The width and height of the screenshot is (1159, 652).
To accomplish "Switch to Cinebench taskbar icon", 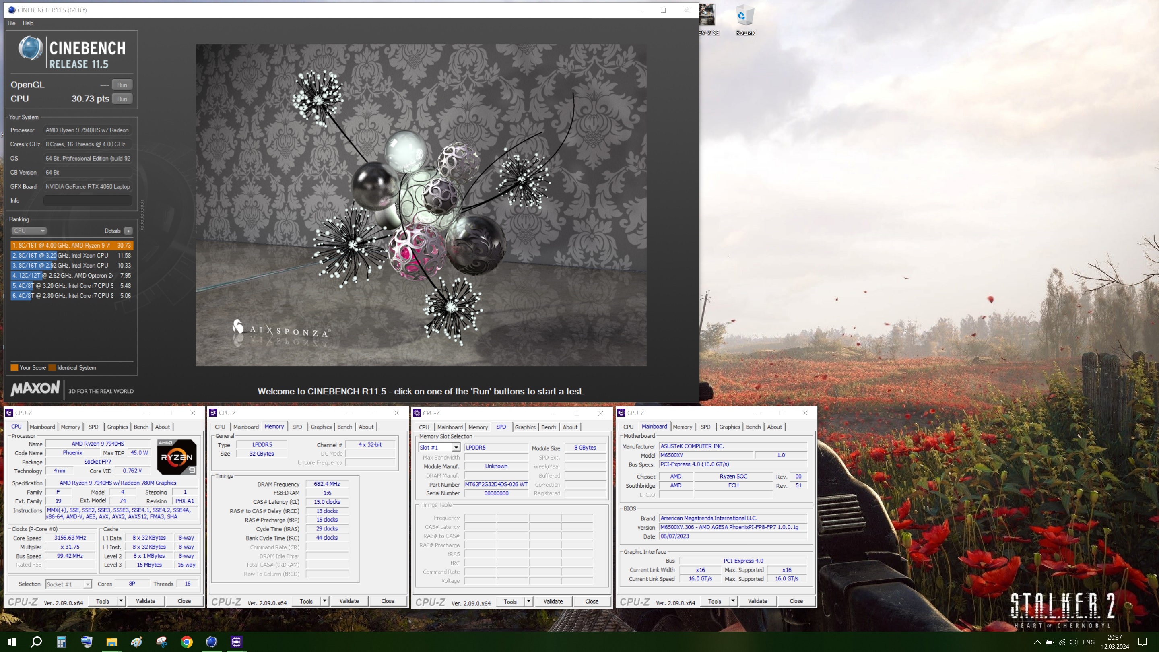I will (211, 642).
